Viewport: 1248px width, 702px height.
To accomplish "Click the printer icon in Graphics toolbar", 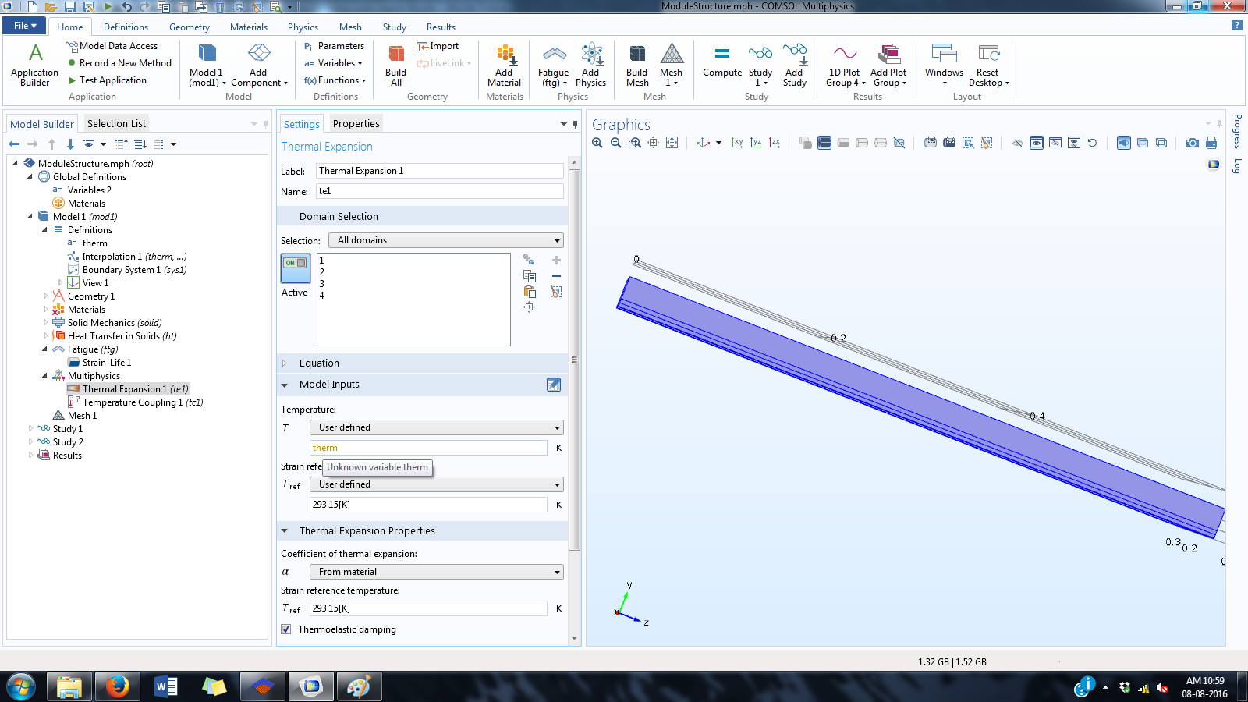I will point(1211,143).
